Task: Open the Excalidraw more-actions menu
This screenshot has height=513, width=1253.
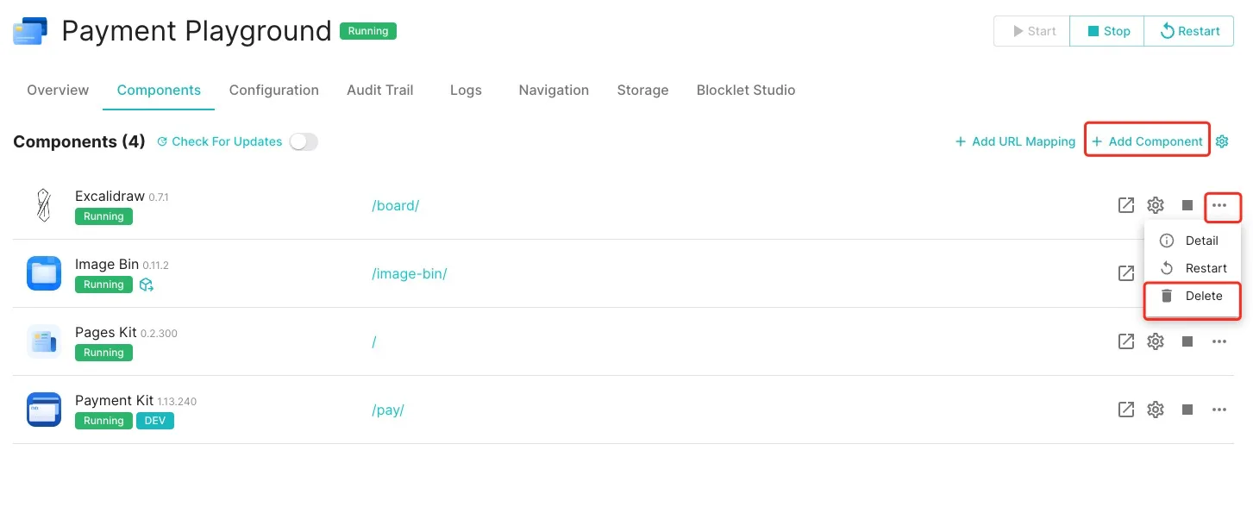Action: pyautogui.click(x=1219, y=205)
